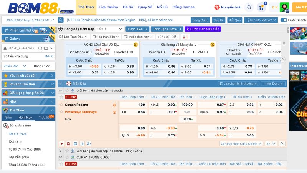Screen dimensions: 307x173
Task: Toggle the Cược Nhanh switch
Action: pyautogui.click(x=284, y=20)
